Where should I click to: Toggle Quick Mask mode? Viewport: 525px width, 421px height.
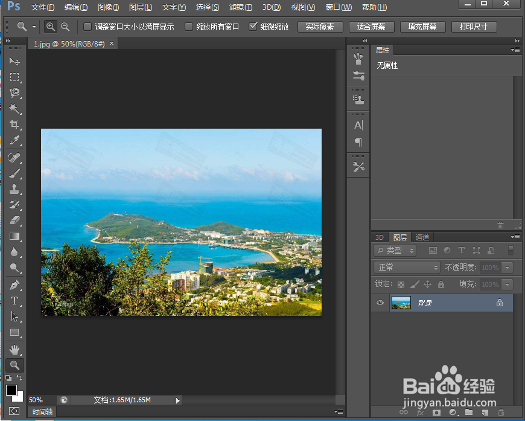[x=14, y=411]
